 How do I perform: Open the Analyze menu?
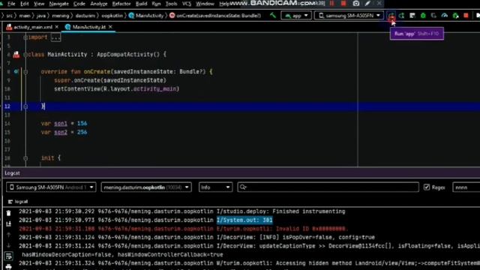99,4
